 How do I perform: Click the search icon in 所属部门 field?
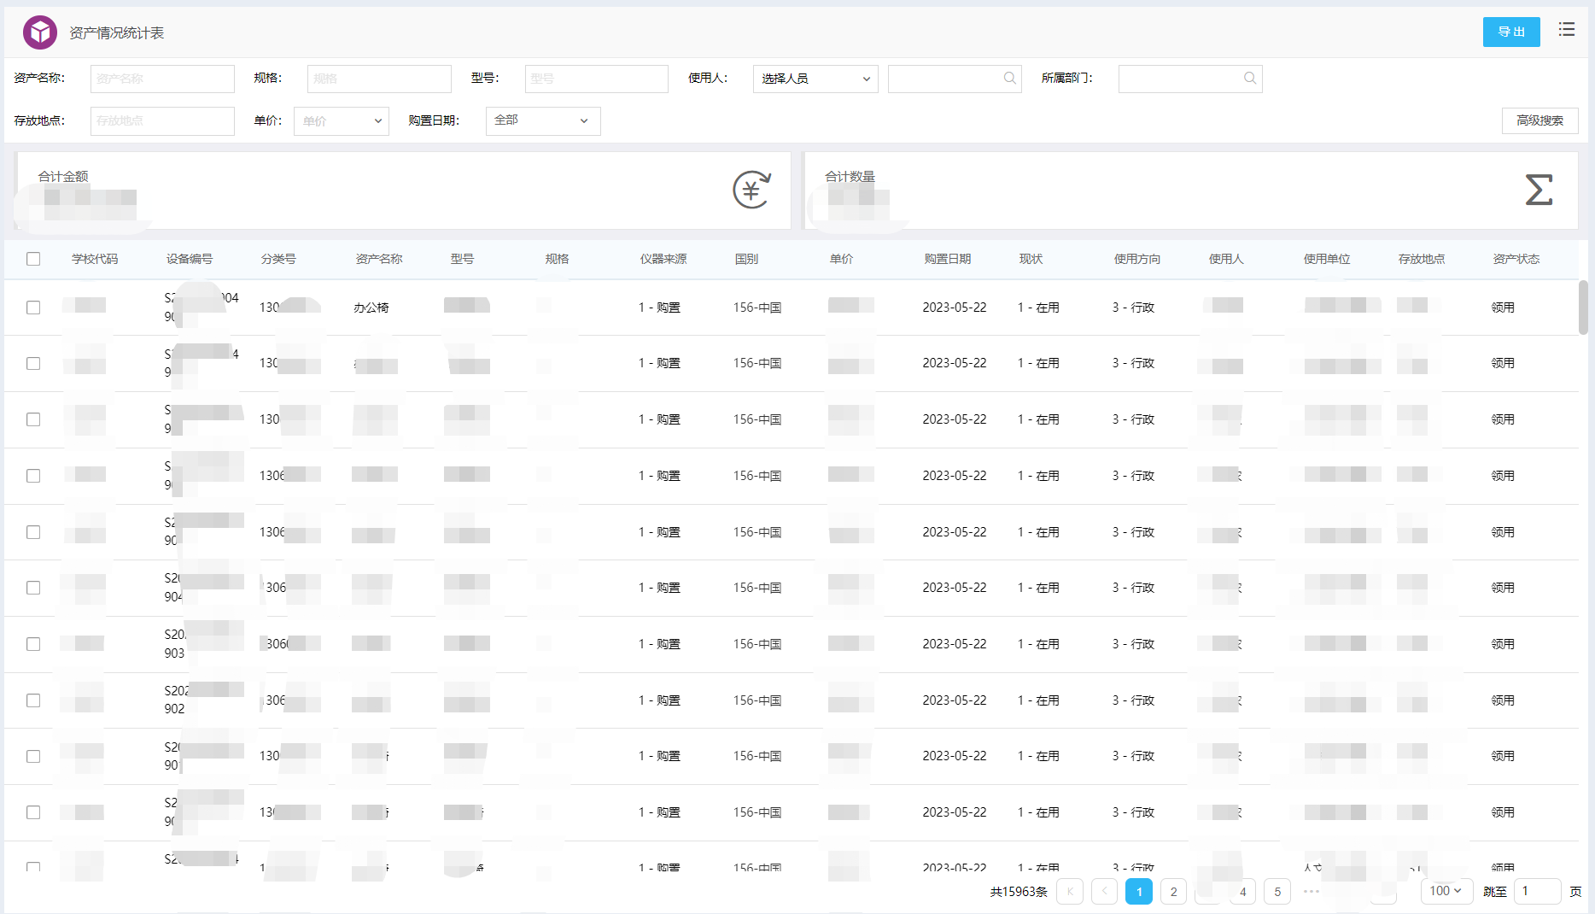[1250, 79]
